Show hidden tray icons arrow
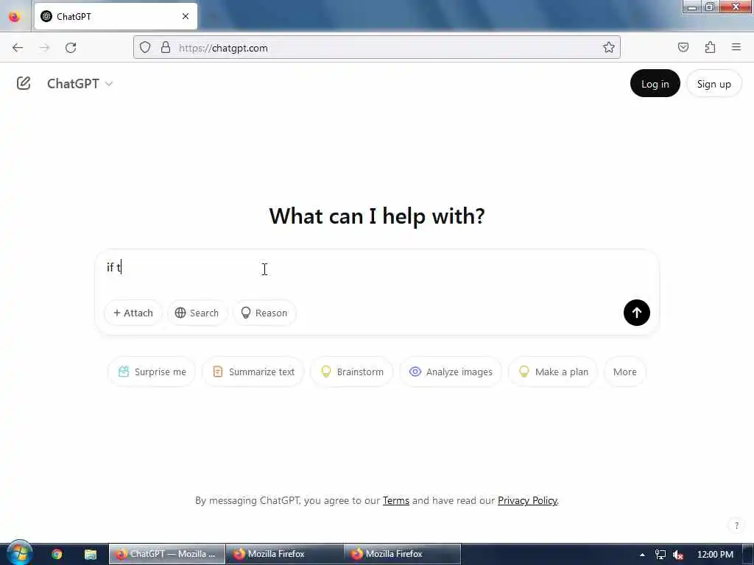The image size is (754, 565). (642, 555)
